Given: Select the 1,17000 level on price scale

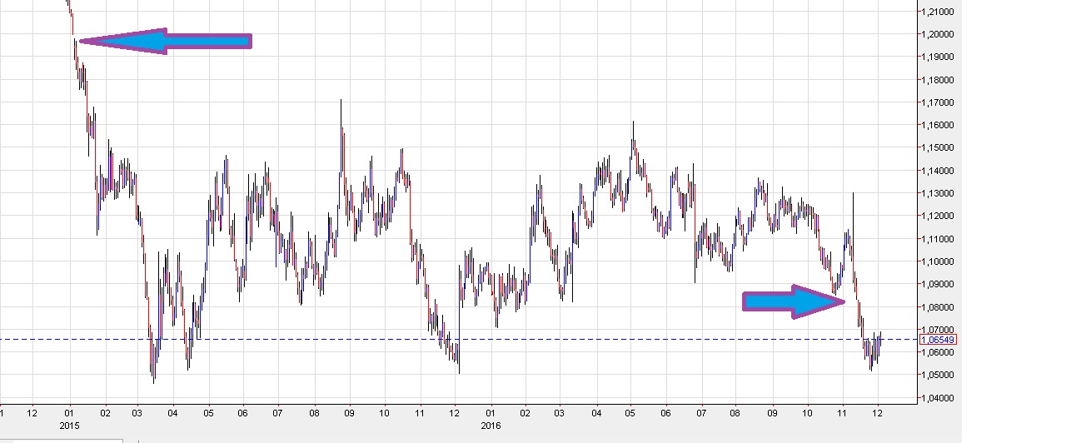Looking at the screenshot, I should coord(937,102).
